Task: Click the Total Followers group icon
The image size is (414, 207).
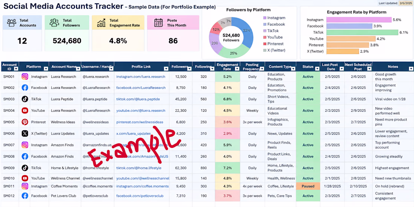Action: point(55,23)
